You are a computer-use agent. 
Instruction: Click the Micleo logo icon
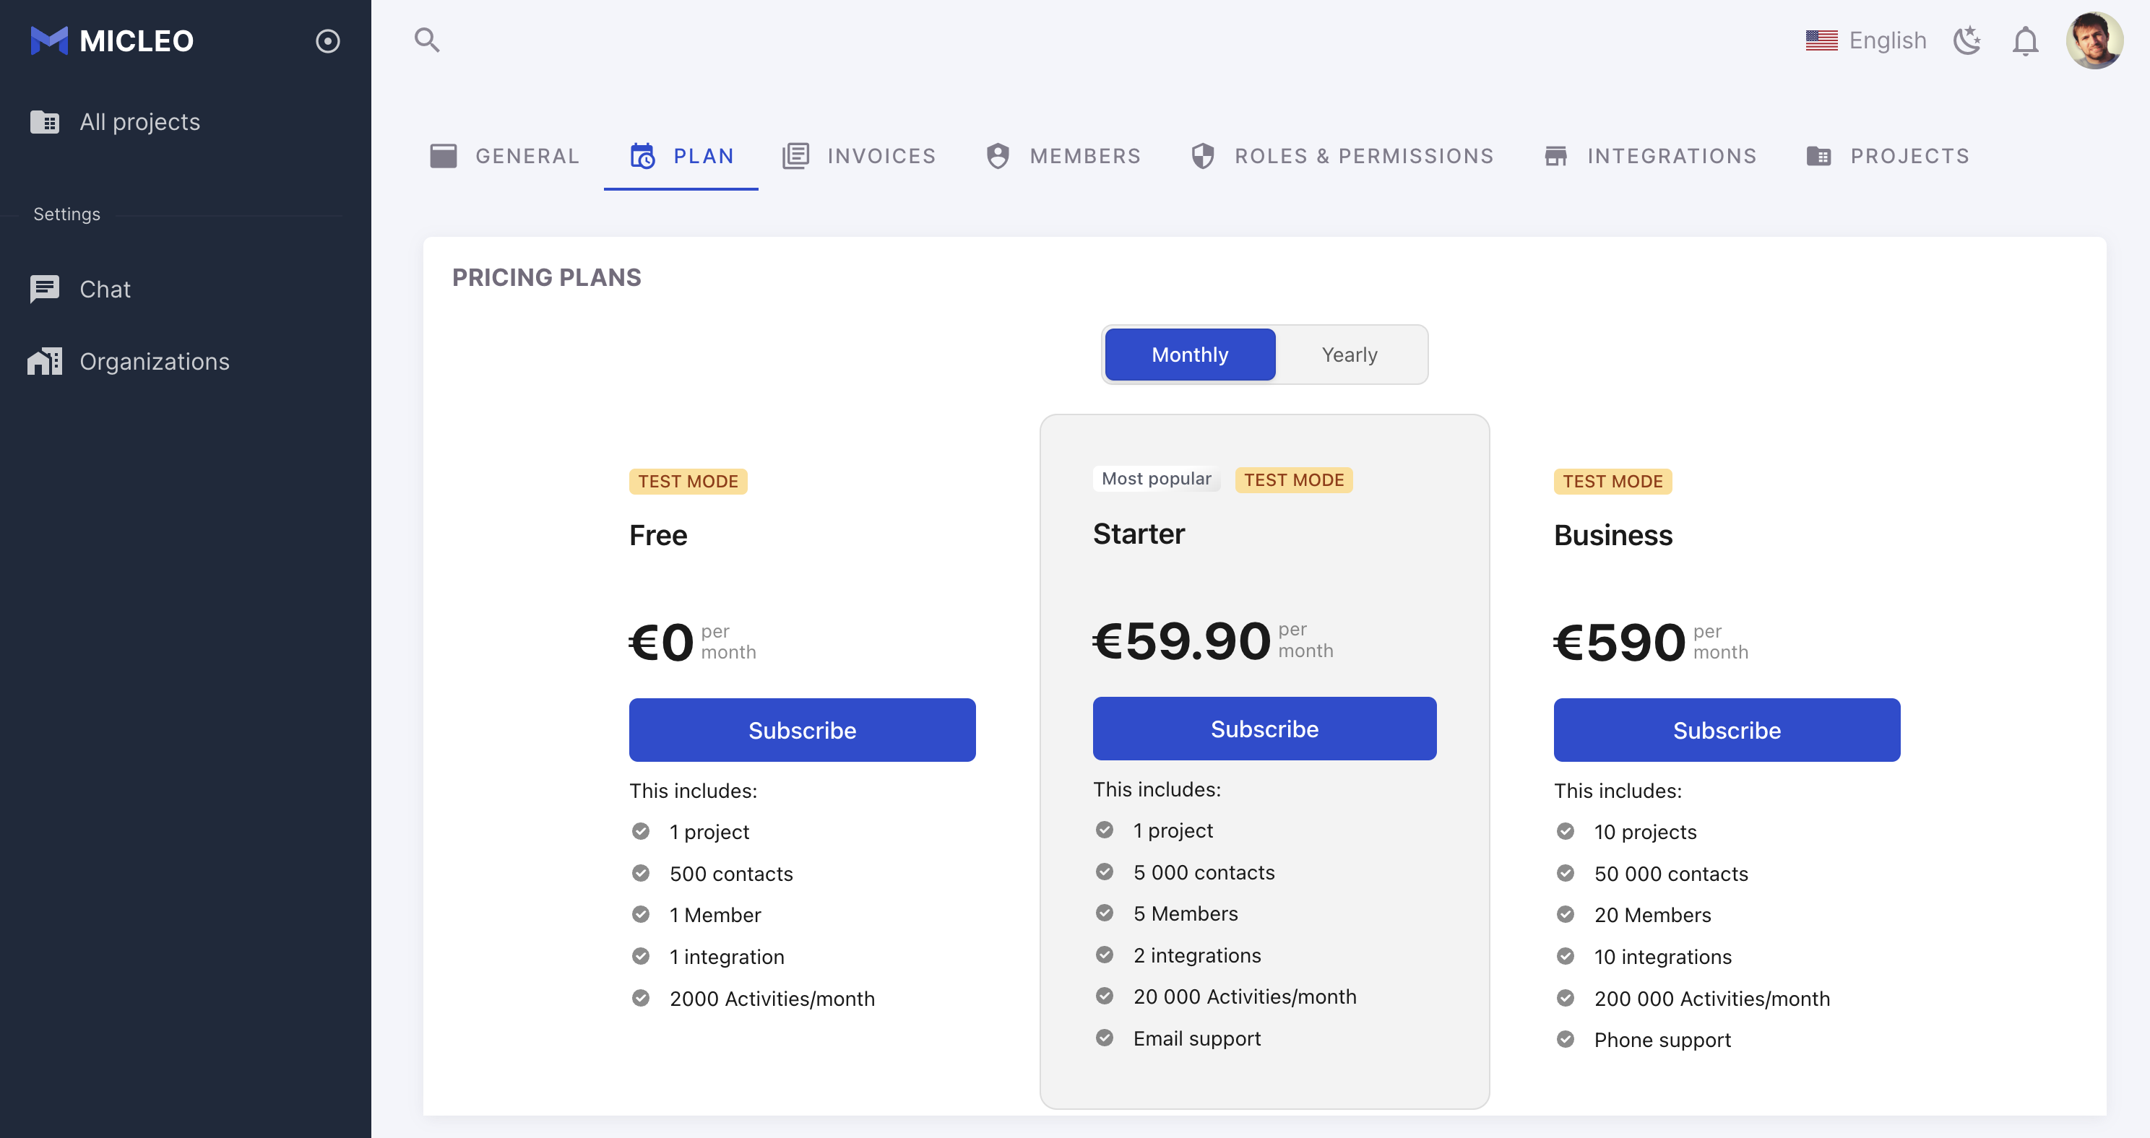click(48, 40)
